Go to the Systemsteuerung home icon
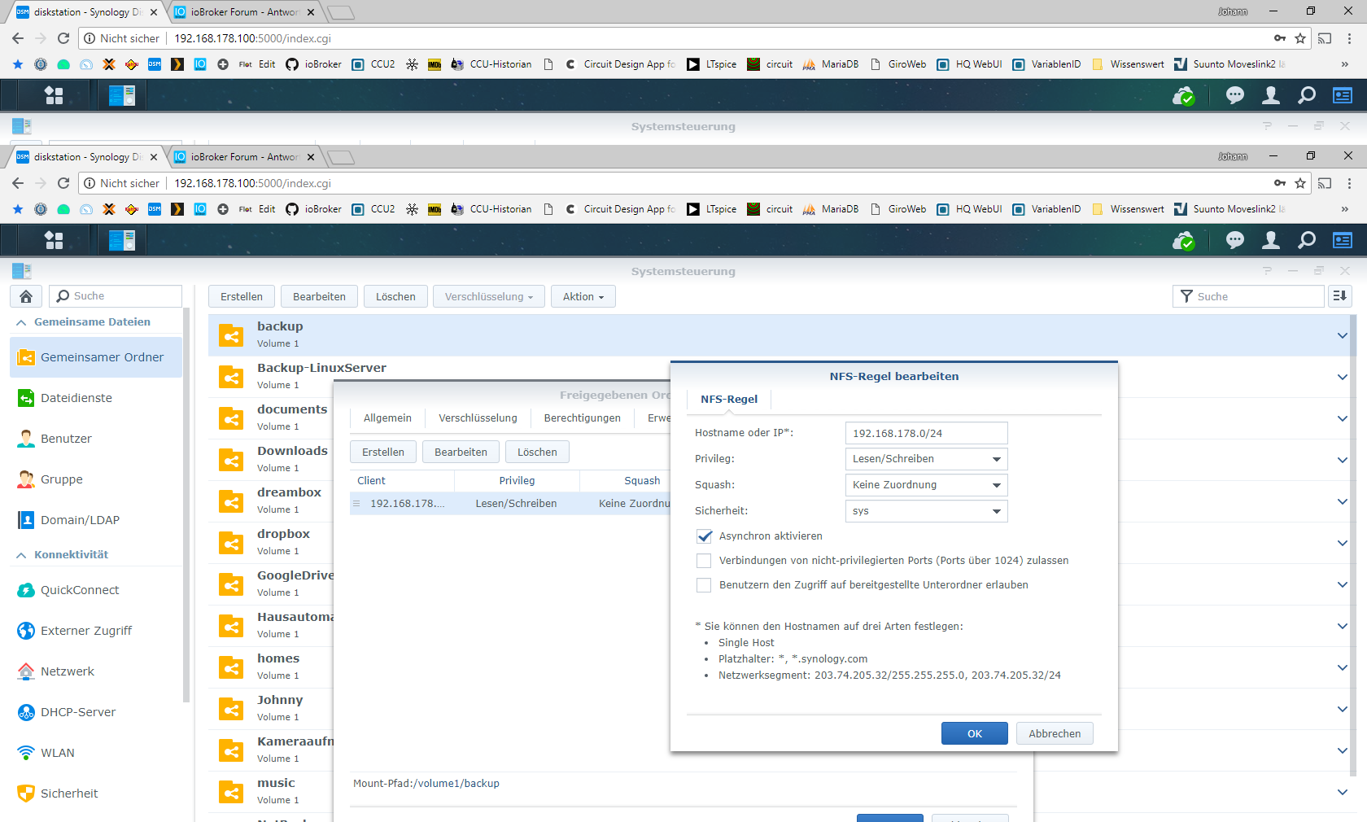The height and width of the screenshot is (822, 1367). point(26,296)
